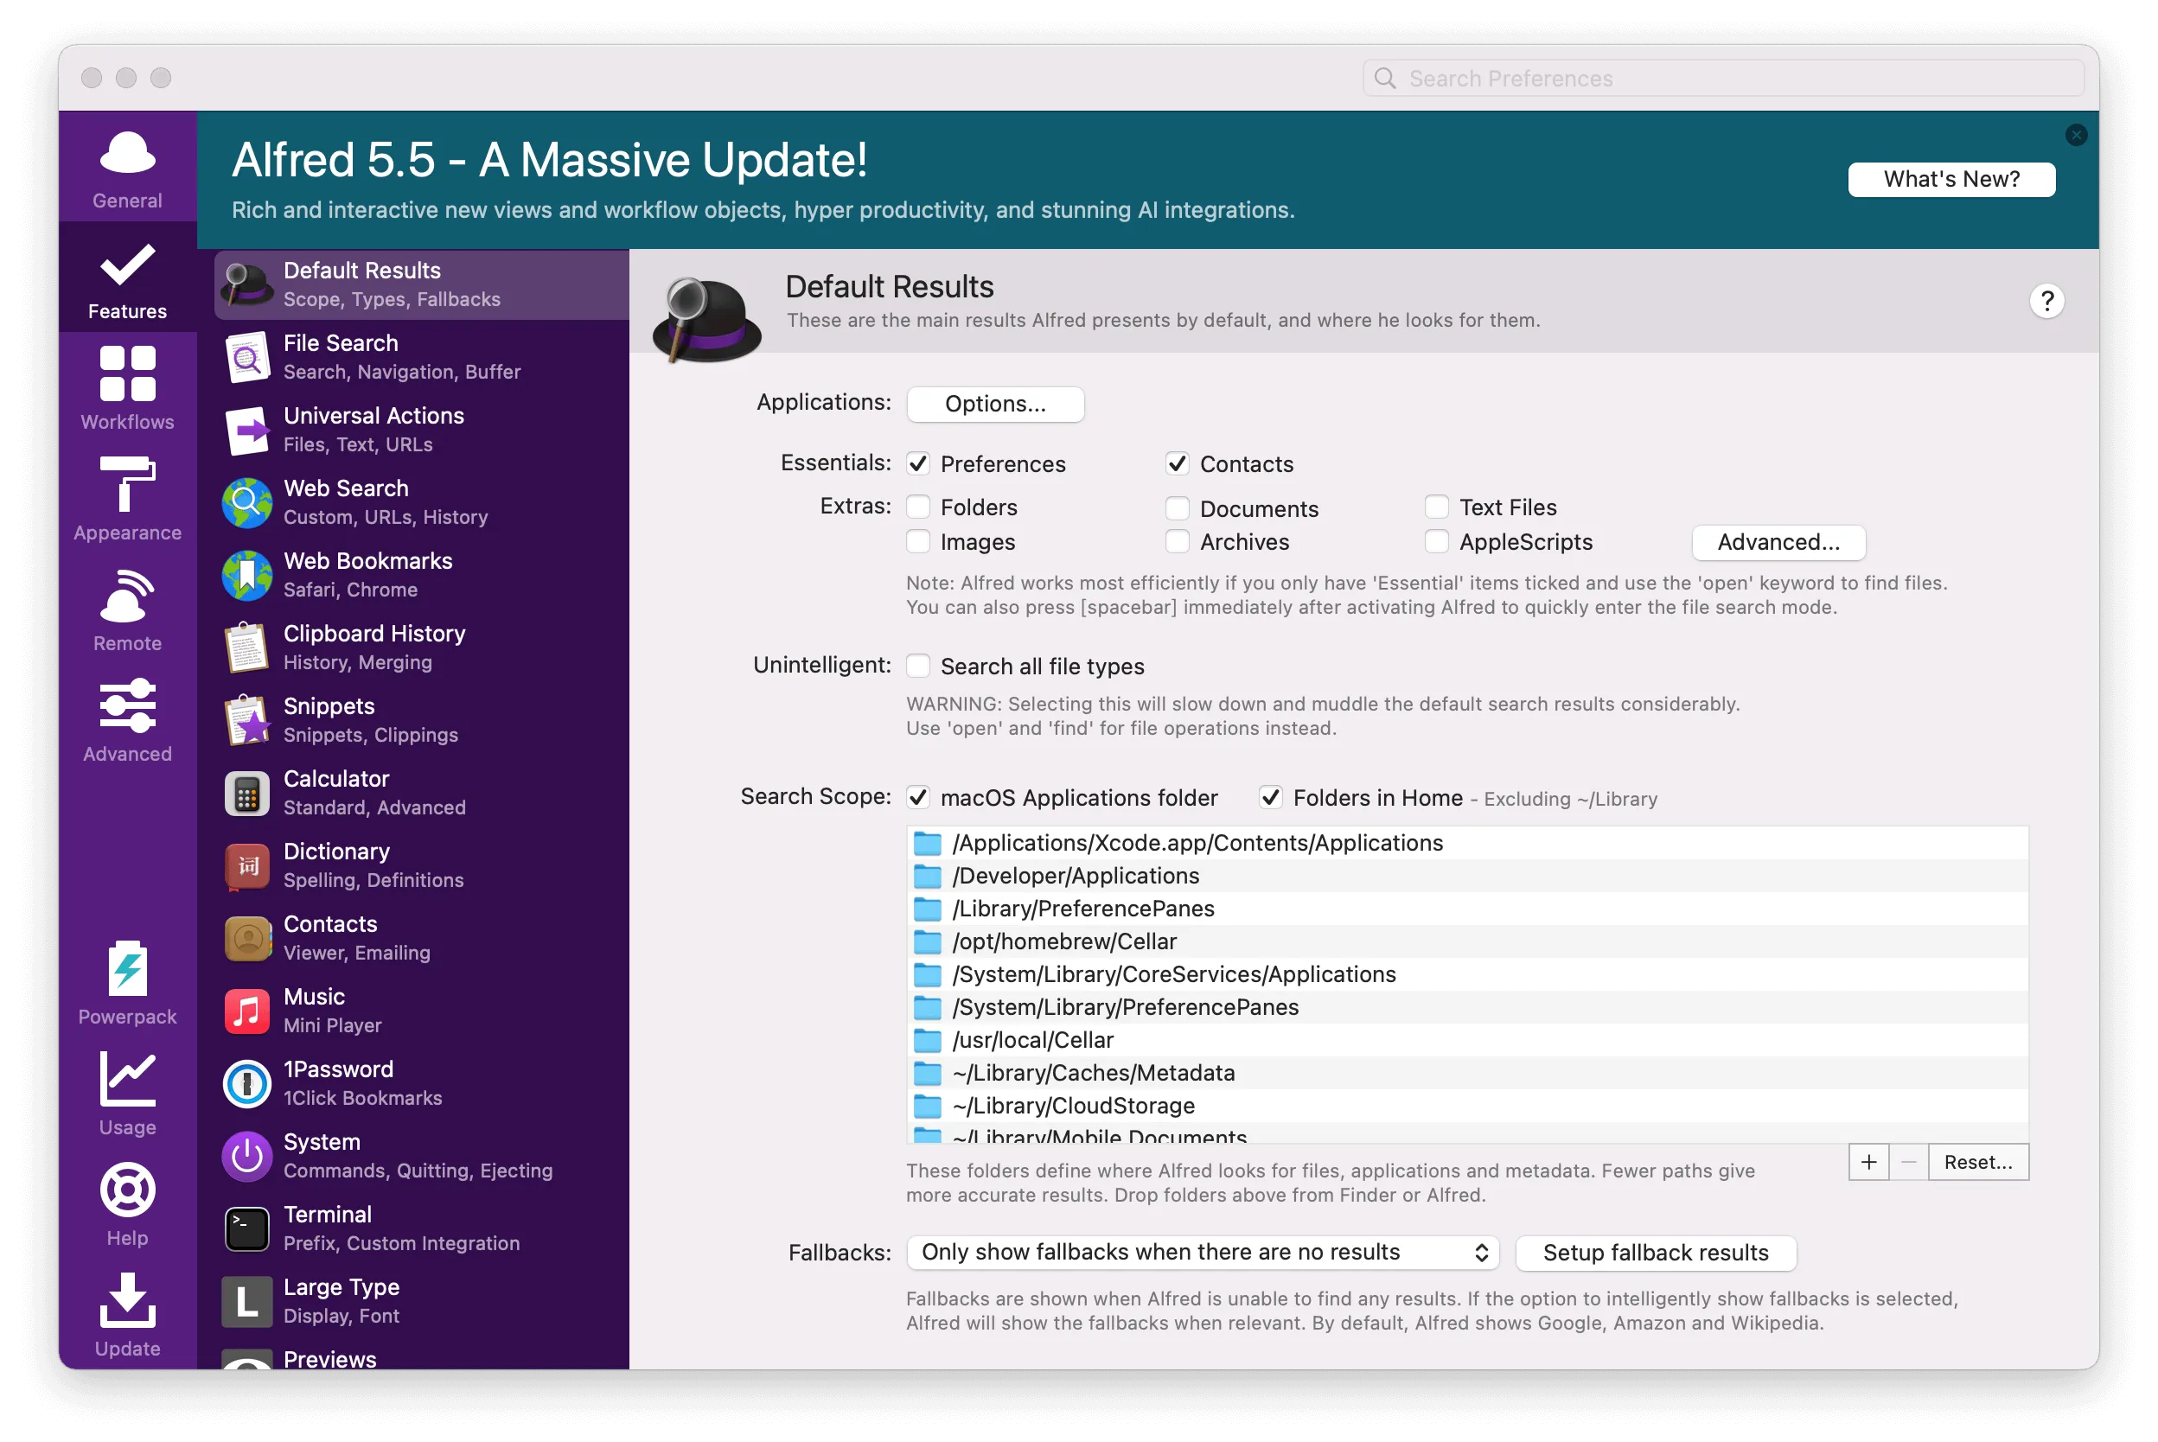Click the Web Bookmarks globe icon
The height and width of the screenshot is (1442, 2158).
pos(246,575)
